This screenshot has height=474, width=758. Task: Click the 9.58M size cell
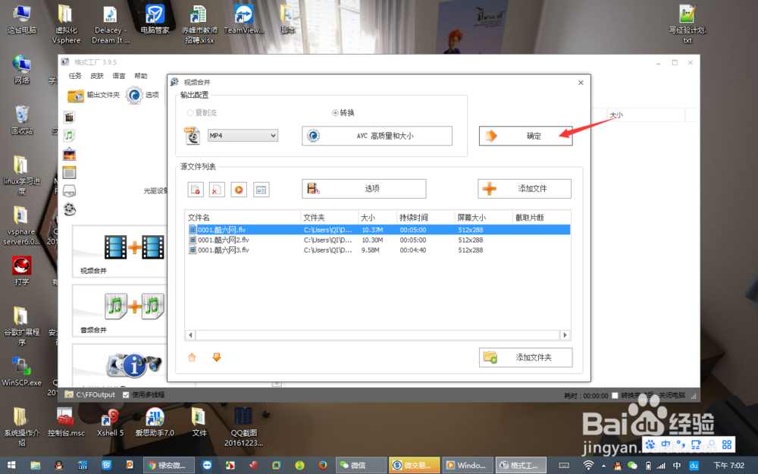click(371, 250)
